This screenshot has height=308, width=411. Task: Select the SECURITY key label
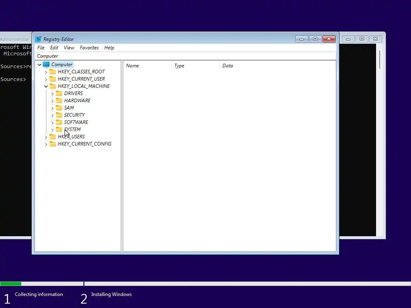click(74, 115)
